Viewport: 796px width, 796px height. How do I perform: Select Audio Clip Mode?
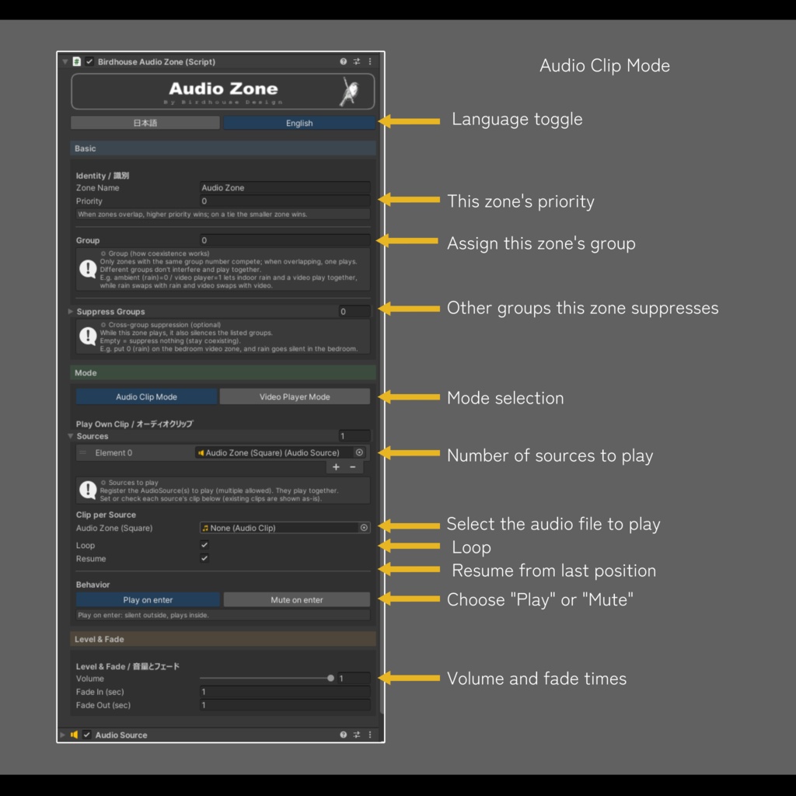(146, 397)
